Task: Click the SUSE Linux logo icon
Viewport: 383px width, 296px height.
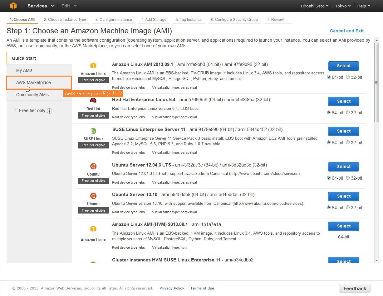Action: [x=93, y=131]
